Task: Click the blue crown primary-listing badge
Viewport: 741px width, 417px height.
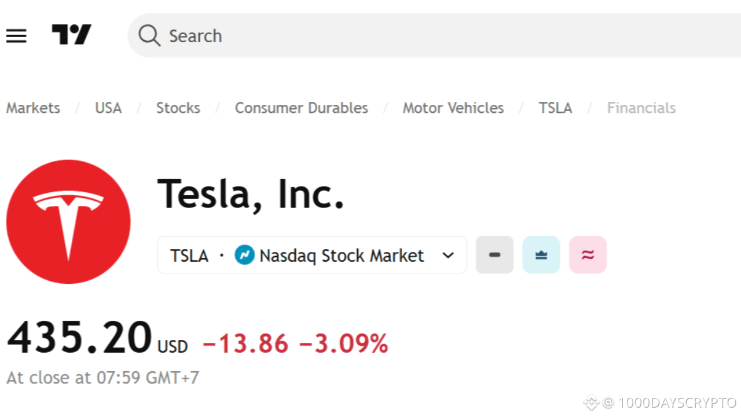Action: pos(541,255)
